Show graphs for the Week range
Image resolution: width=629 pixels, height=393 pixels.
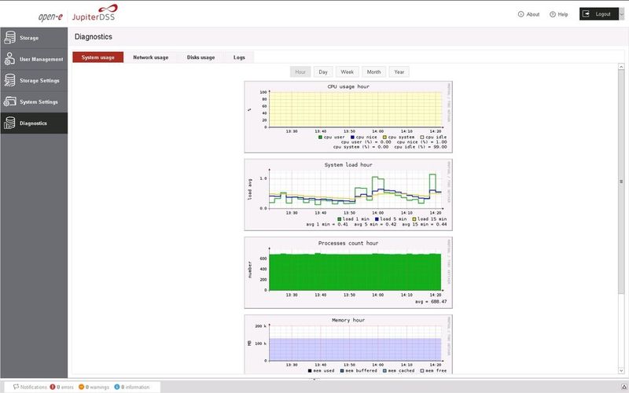point(347,72)
